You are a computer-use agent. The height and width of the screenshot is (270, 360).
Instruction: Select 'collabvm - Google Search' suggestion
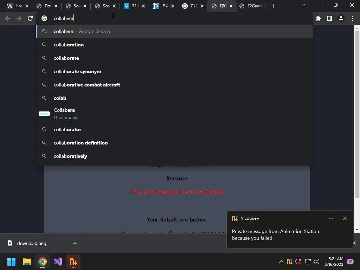[174, 31]
